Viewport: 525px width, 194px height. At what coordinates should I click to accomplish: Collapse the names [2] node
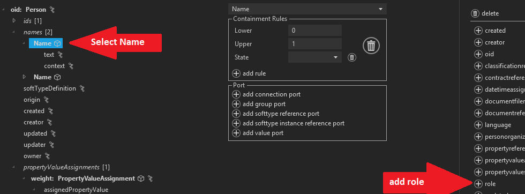pyautogui.click(x=14, y=32)
